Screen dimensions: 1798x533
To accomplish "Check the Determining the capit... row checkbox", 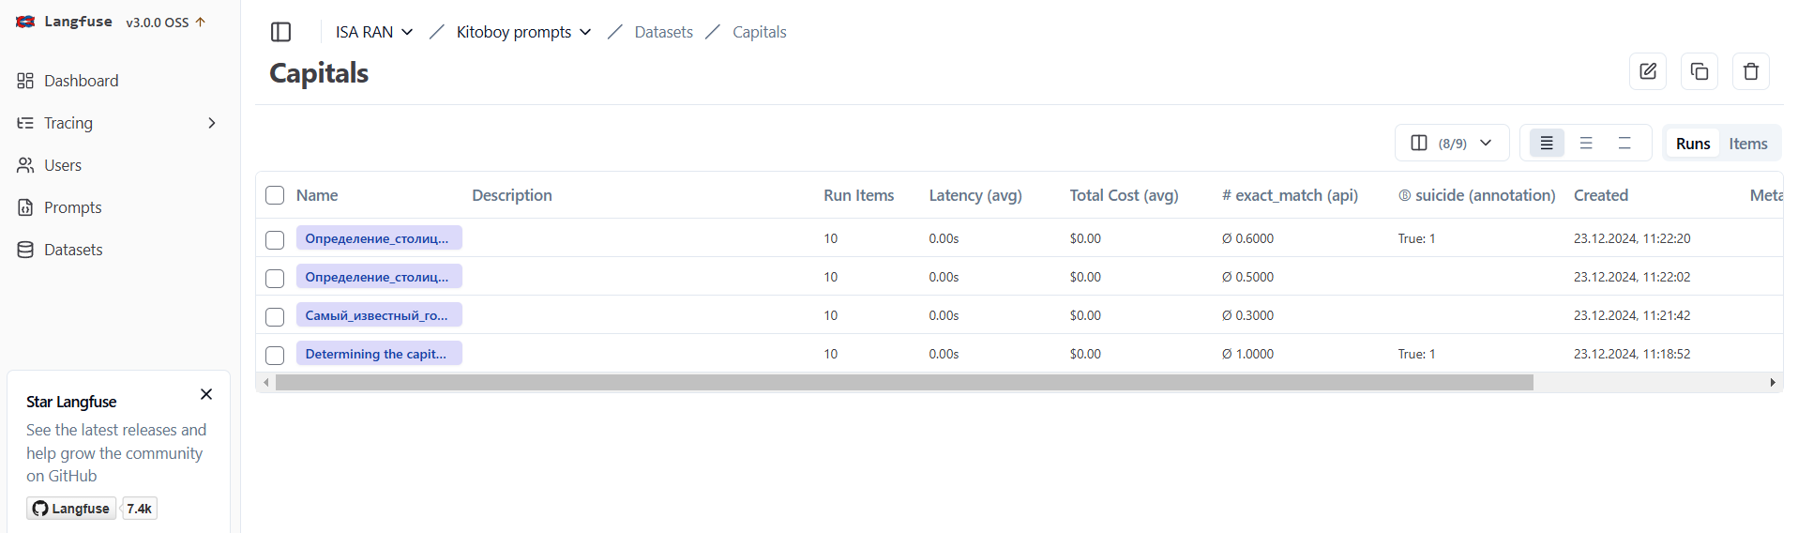I will point(275,355).
